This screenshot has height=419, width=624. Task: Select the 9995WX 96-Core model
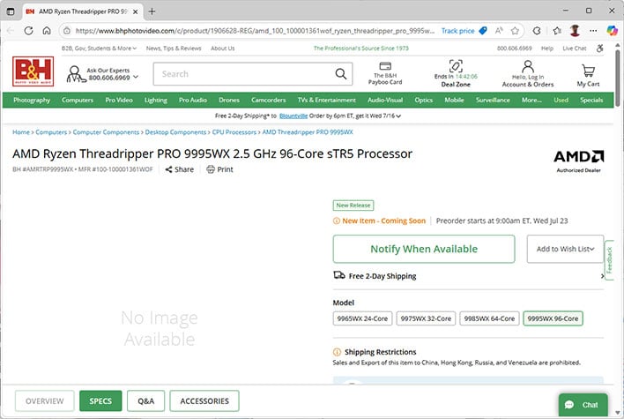point(553,318)
